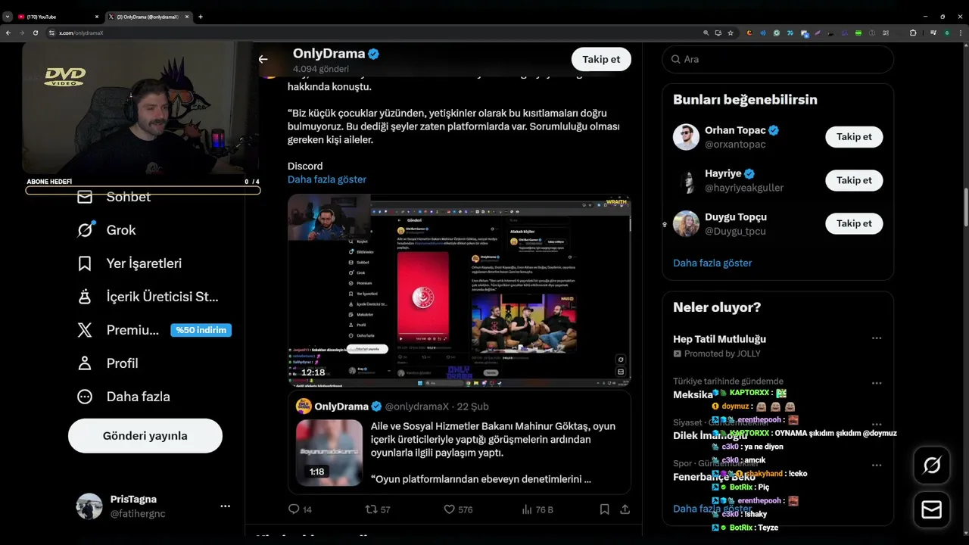Image resolution: width=969 pixels, height=545 pixels.
Task: Open Chrome extensions puzzle icon
Action: tap(913, 33)
